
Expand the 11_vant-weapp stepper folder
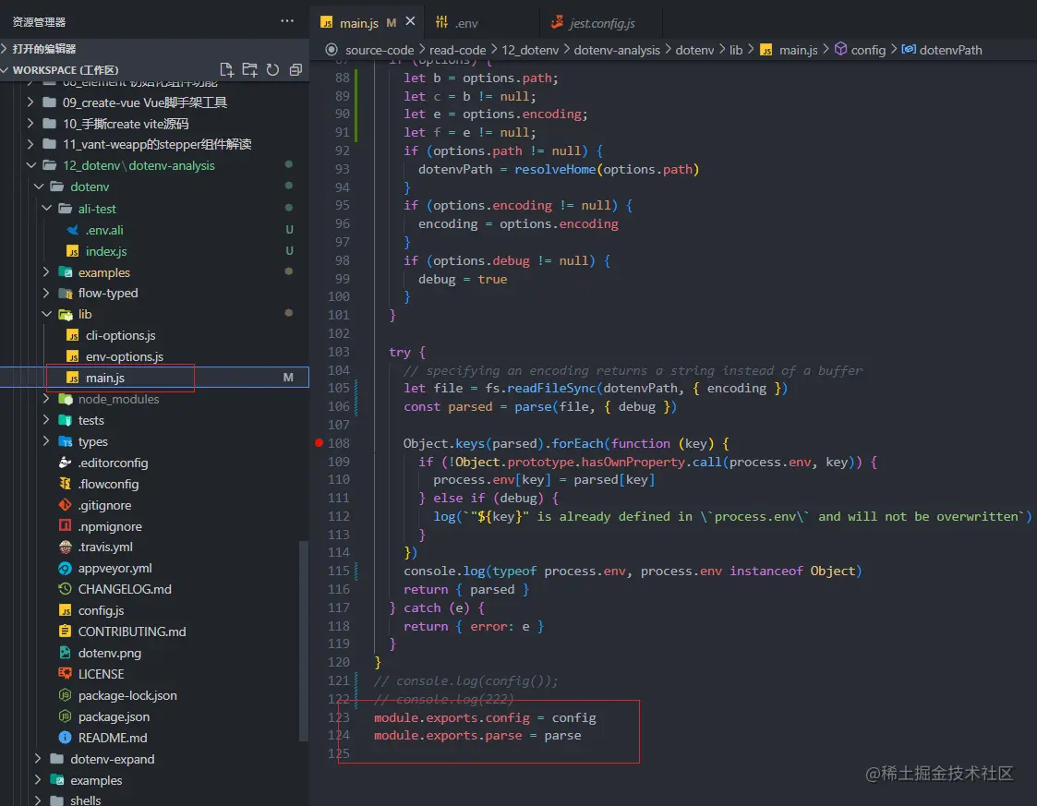pyautogui.click(x=30, y=144)
